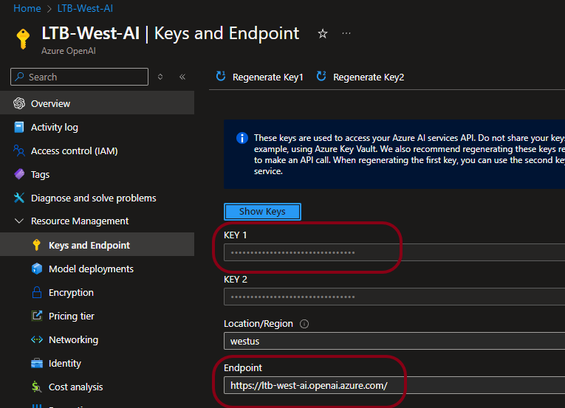Click the yellow key resource icon in header
Screen dimensions: 565x408
point(23,38)
